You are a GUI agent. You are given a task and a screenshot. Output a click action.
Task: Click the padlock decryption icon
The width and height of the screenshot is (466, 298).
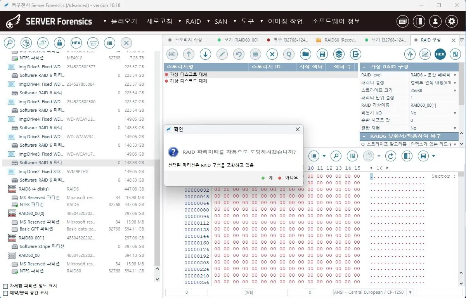(x=59, y=43)
